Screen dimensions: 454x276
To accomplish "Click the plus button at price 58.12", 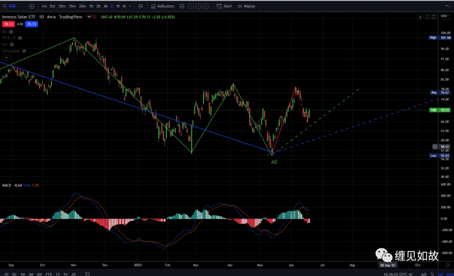I will click(x=435, y=147).
